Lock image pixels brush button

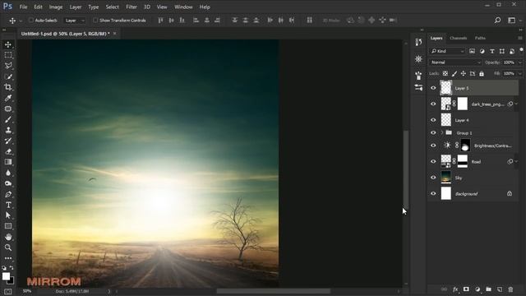point(454,73)
